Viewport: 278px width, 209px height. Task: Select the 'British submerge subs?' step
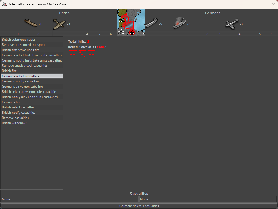(x=19, y=40)
